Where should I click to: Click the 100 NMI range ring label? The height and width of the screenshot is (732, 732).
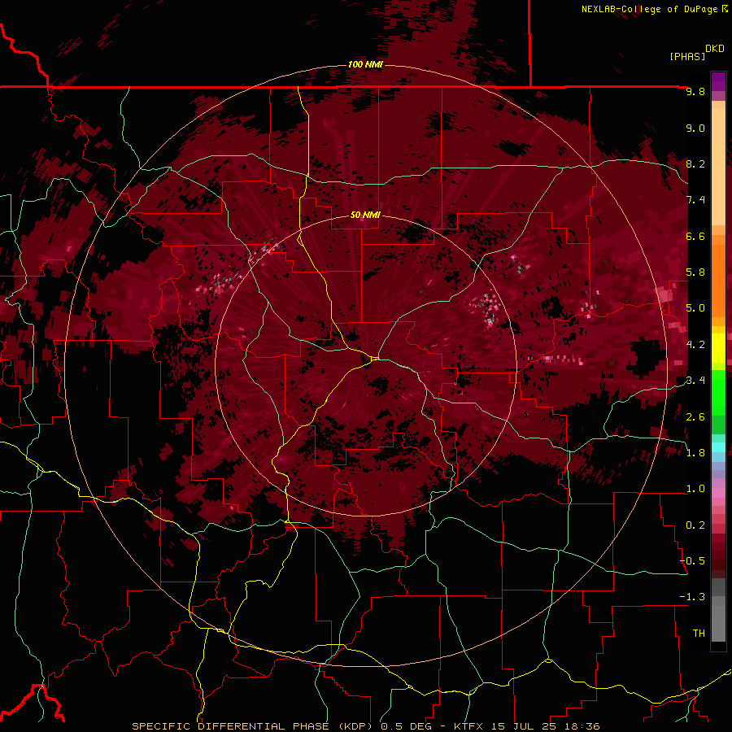(365, 64)
